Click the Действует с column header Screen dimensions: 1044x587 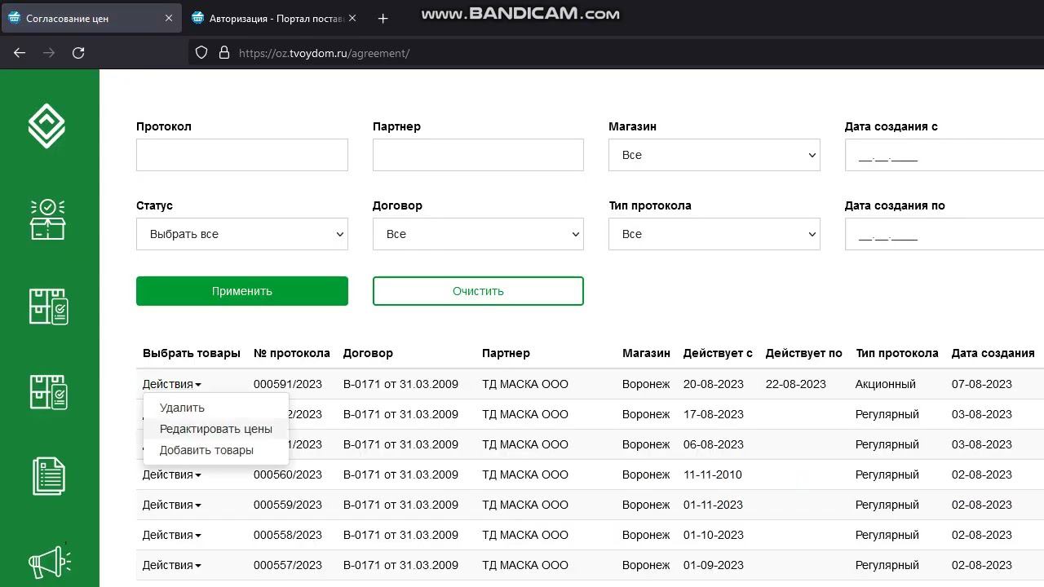(718, 353)
